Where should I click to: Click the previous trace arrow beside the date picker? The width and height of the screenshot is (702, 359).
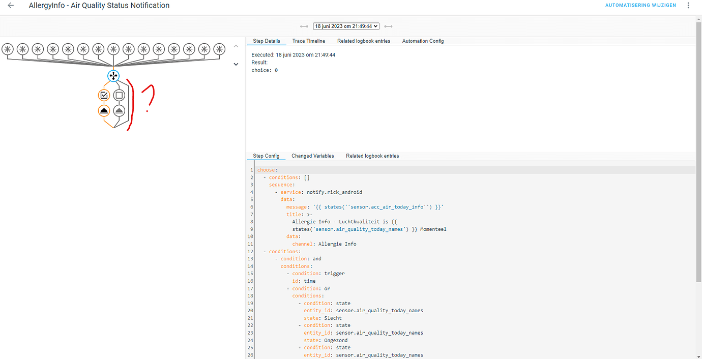click(304, 26)
